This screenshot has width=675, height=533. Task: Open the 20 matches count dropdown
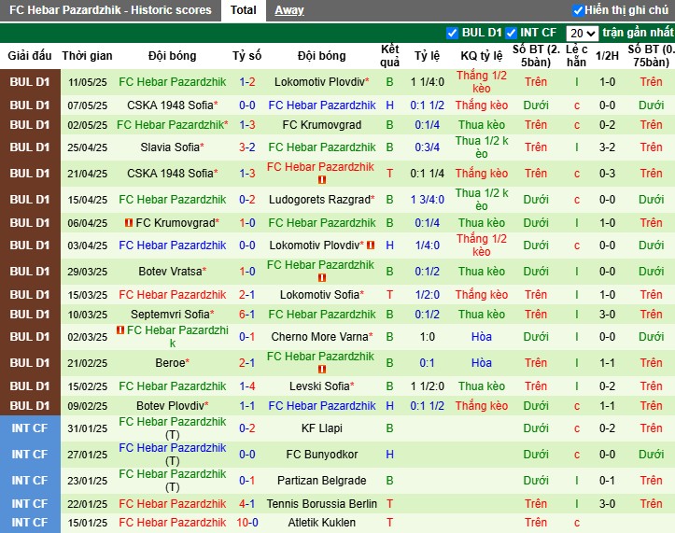coord(582,34)
